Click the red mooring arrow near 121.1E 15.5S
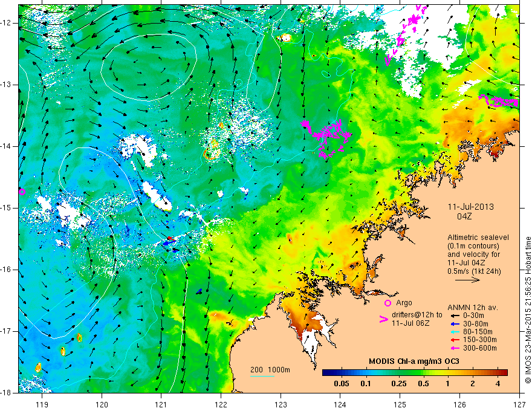The width and height of the screenshot is (532, 411). click(171, 239)
